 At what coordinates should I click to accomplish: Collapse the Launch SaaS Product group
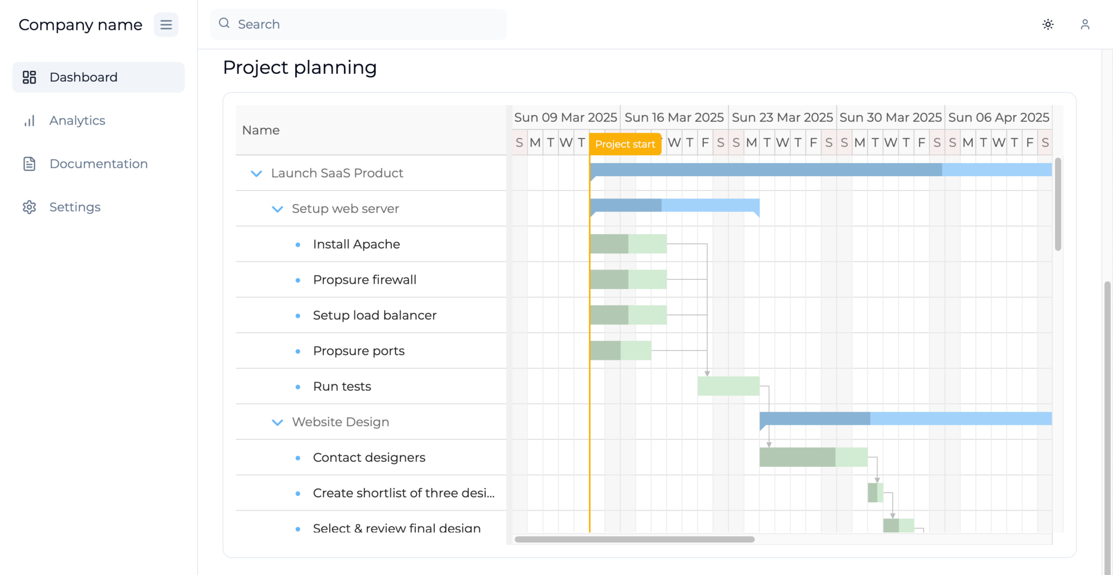click(256, 173)
